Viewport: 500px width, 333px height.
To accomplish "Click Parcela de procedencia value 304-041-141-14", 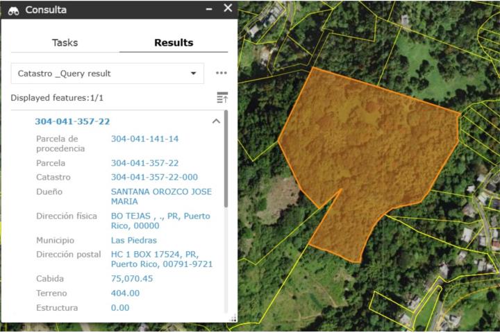I will coord(144,139).
